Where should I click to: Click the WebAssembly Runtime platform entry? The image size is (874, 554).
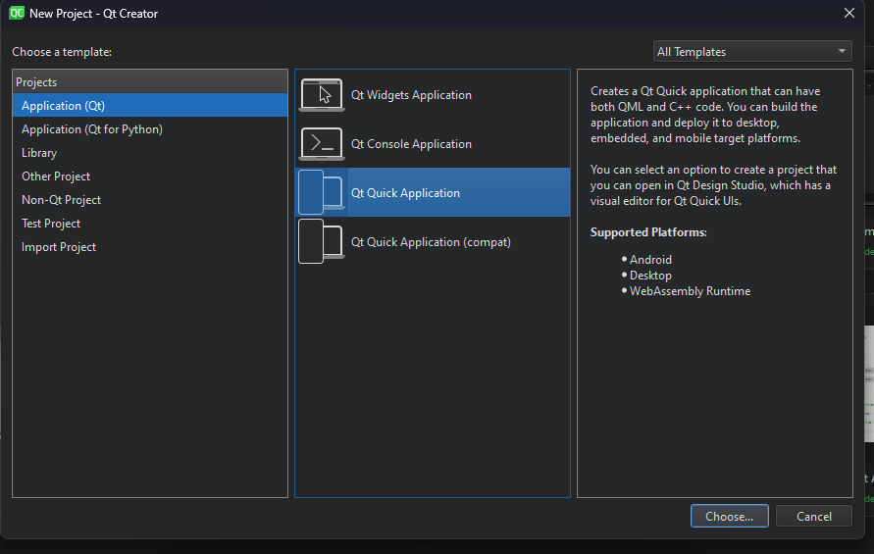pyautogui.click(x=690, y=291)
